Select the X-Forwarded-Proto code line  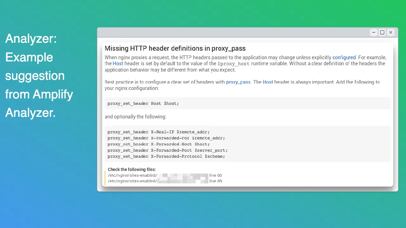point(166,156)
